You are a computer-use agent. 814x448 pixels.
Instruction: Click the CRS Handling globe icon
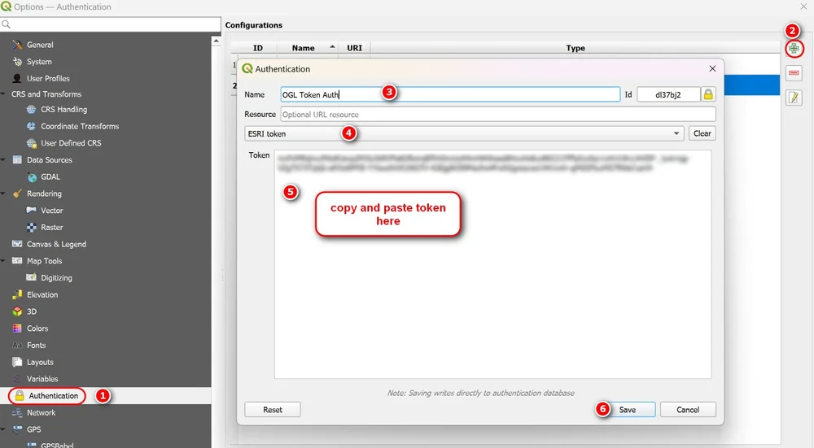click(x=32, y=110)
